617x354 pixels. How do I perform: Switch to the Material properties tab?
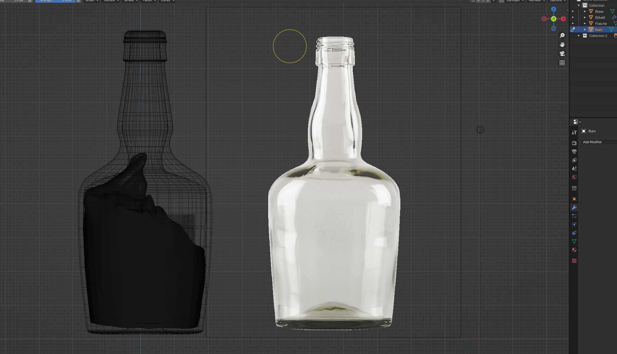point(574,250)
